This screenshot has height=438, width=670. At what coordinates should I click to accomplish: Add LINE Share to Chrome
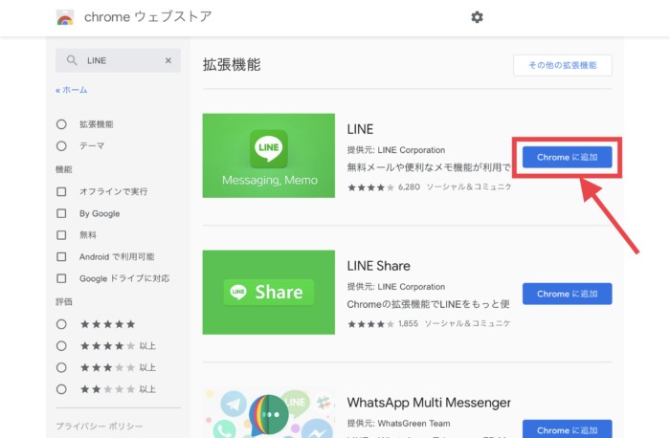point(567,294)
